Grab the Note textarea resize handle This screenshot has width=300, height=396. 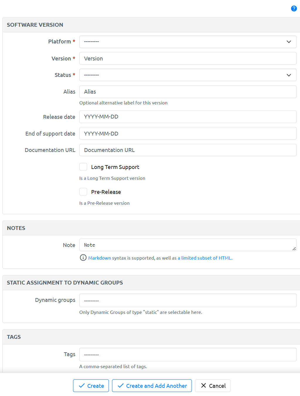click(294, 249)
